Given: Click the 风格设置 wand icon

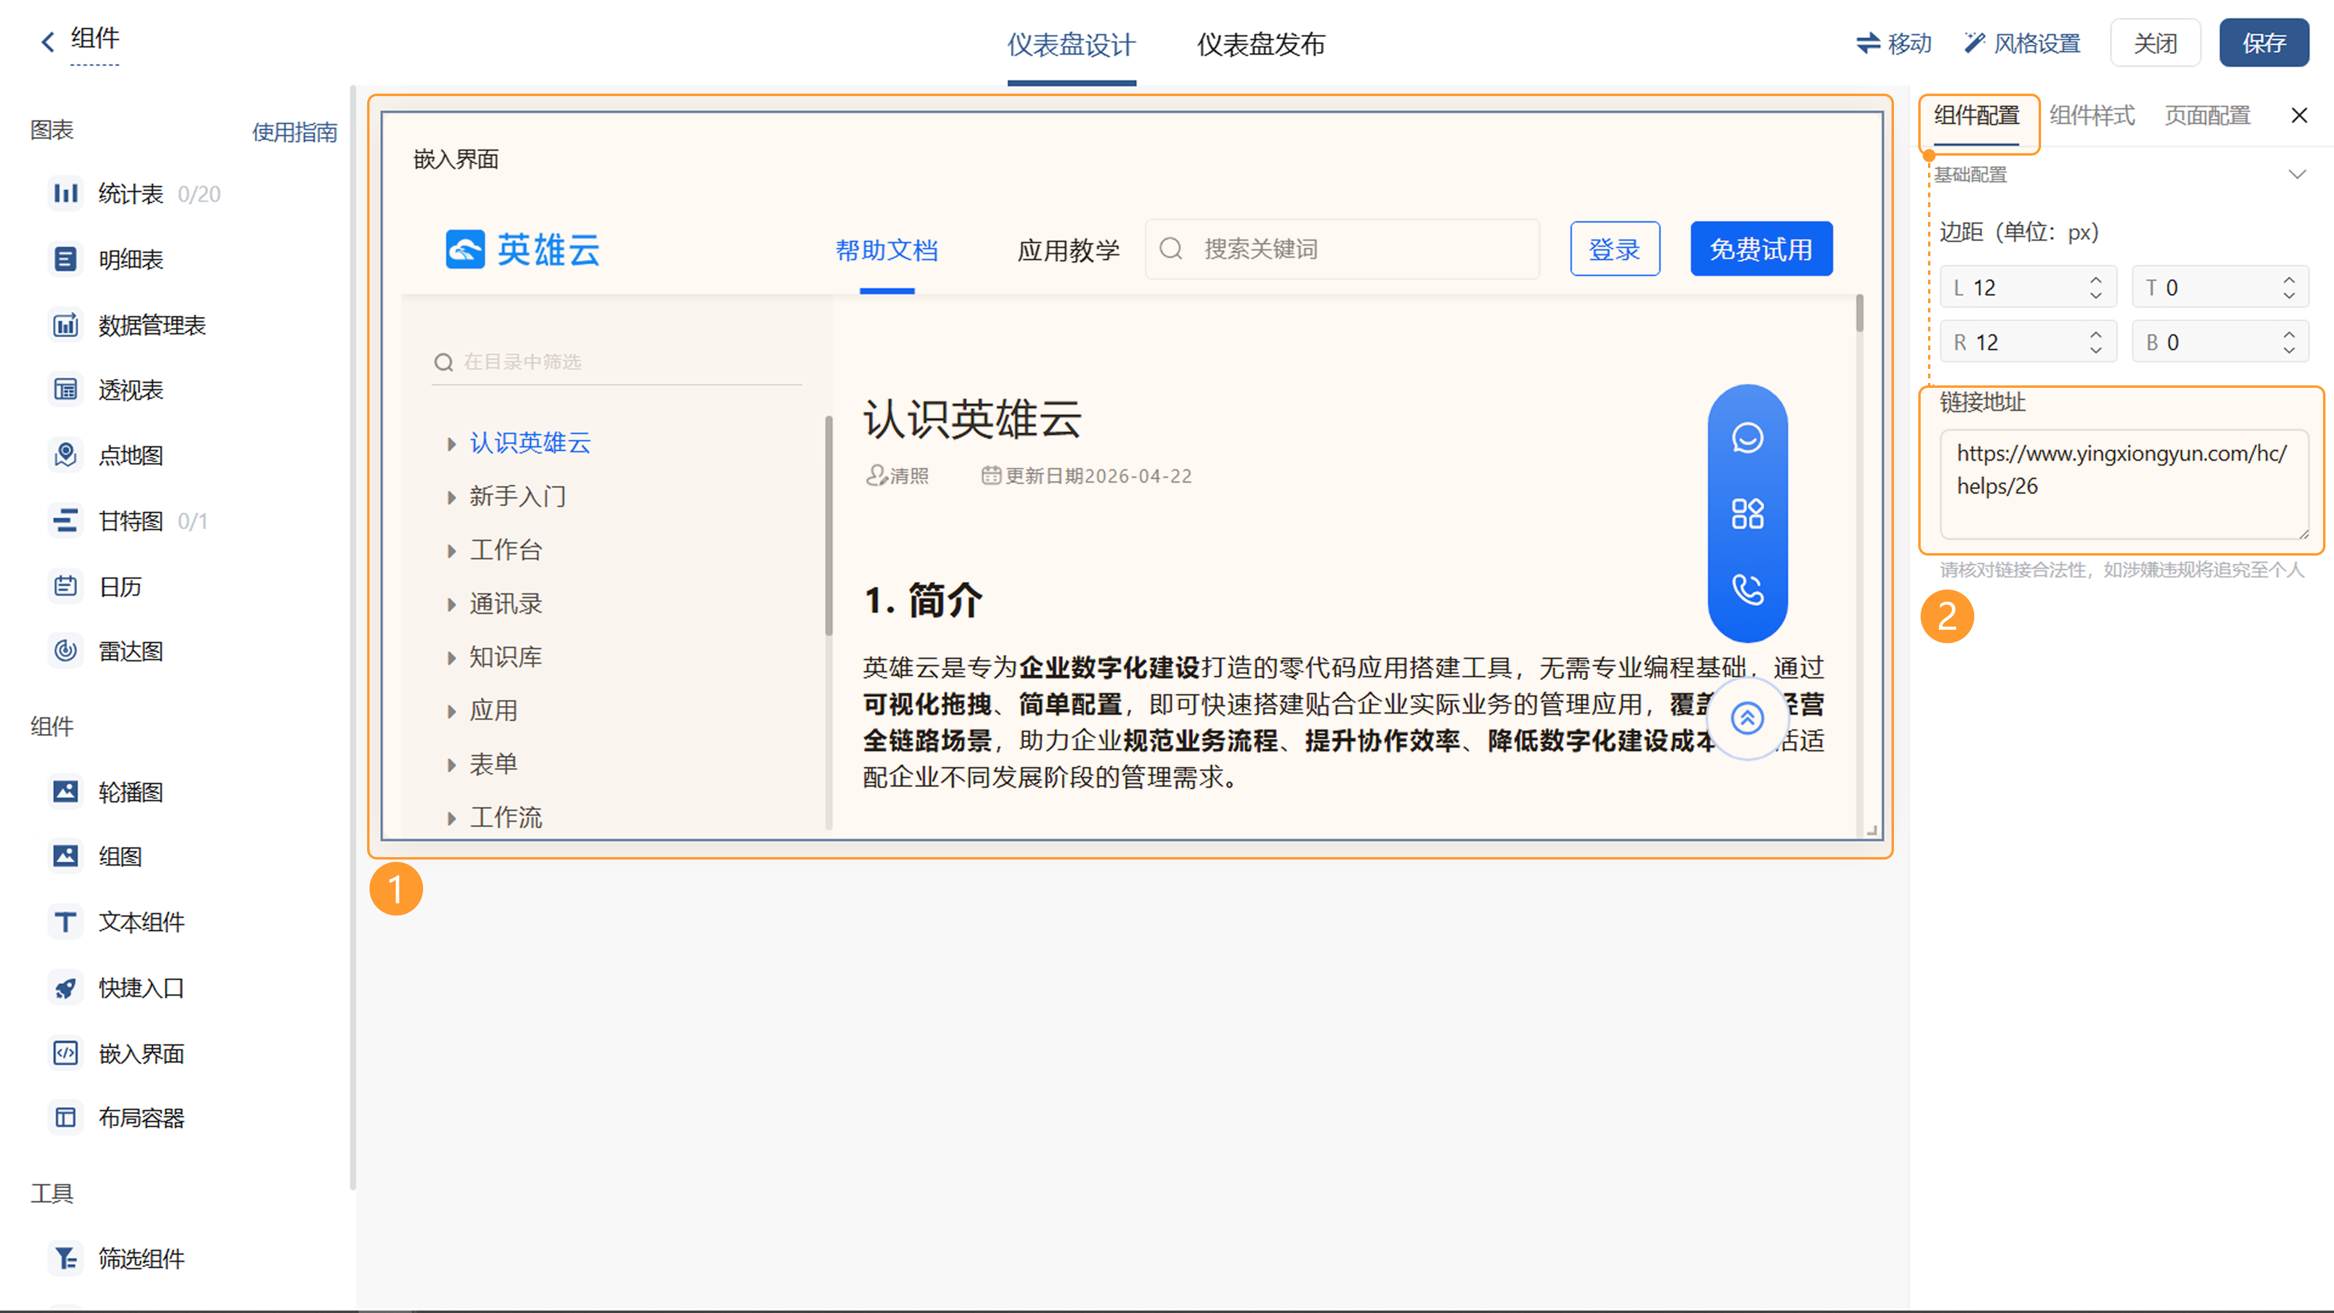Looking at the screenshot, I should [1974, 43].
